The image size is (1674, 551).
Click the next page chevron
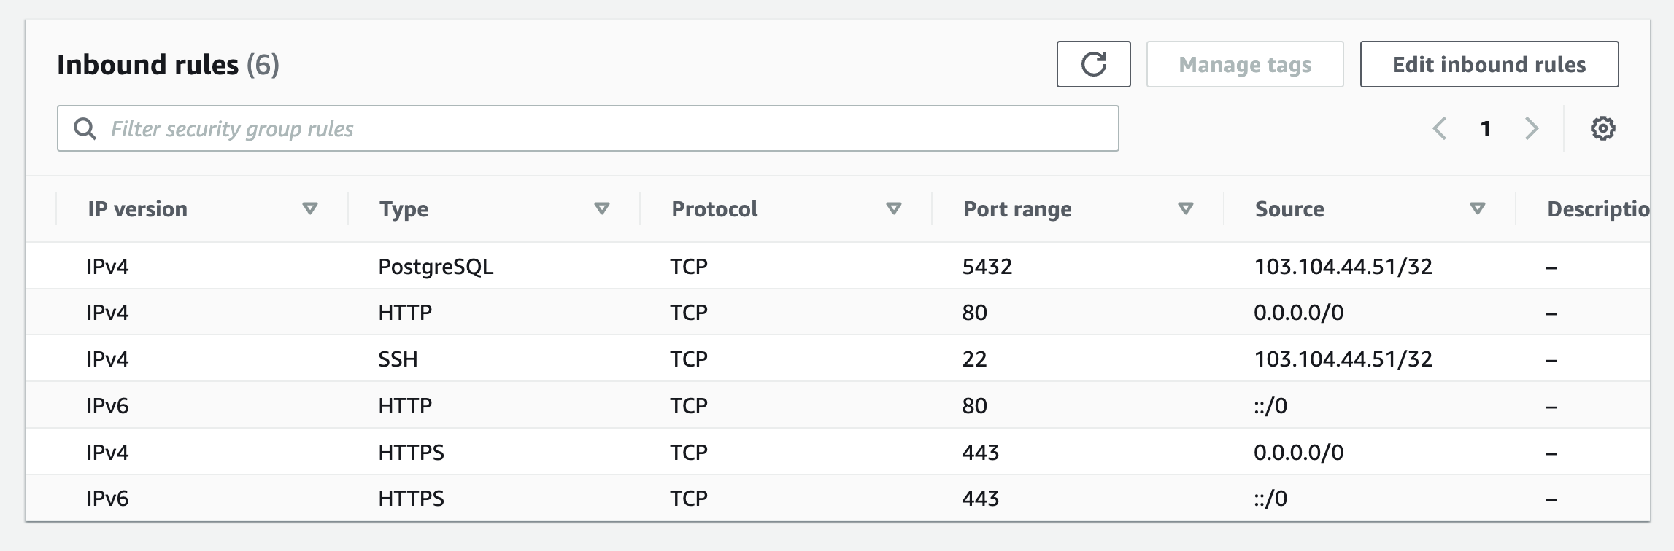(x=1531, y=128)
